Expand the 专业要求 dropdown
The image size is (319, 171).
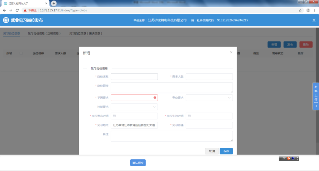230,98
